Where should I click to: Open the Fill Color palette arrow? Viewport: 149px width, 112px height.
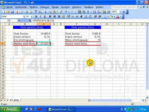[114, 16]
